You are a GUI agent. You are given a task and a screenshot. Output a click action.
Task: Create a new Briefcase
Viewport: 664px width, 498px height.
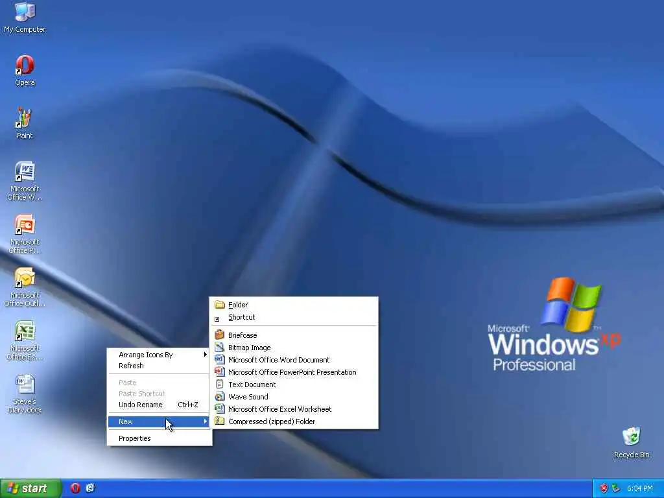[294, 335]
